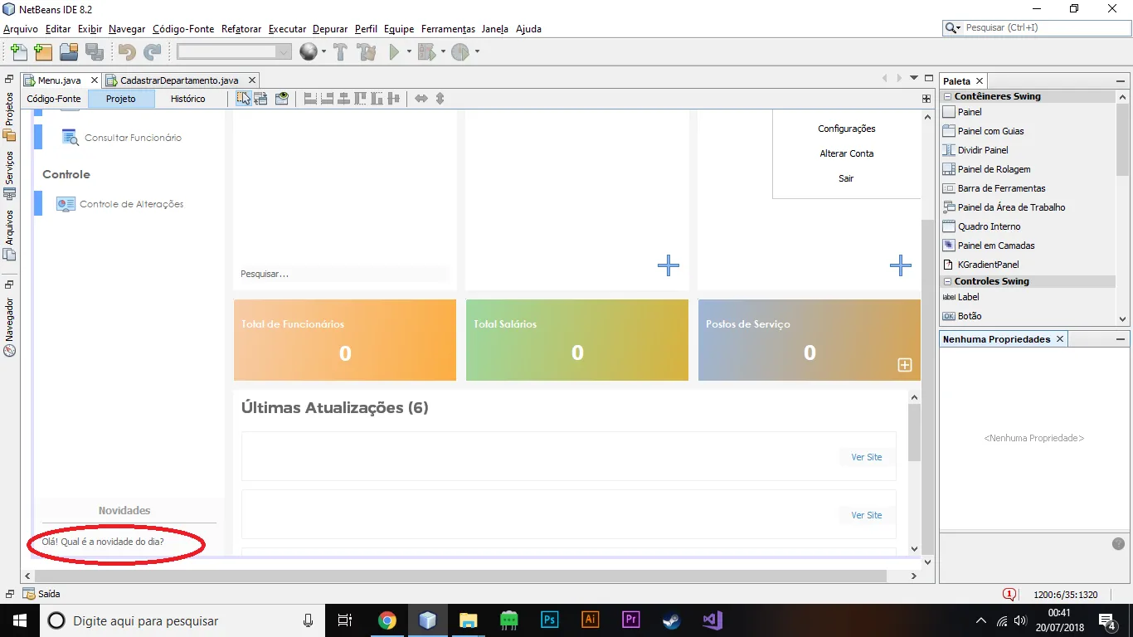This screenshot has height=637, width=1133.
Task: Click the first Ver Site link
Action: (x=866, y=457)
